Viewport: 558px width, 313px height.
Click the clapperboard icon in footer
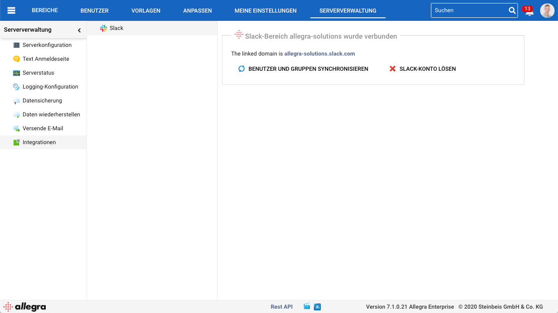pyautogui.click(x=307, y=306)
